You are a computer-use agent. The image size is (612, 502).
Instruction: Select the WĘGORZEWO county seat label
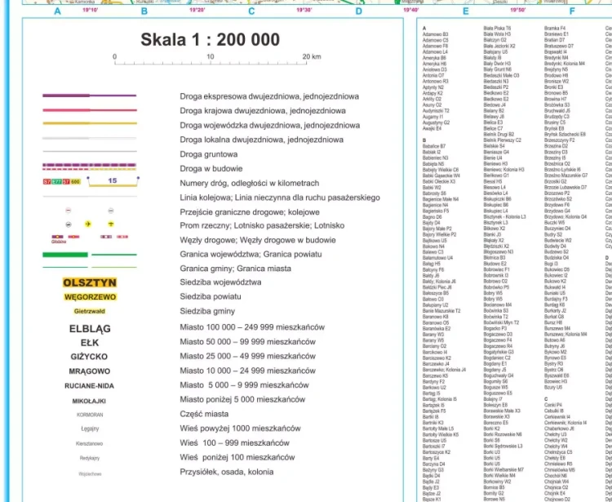(x=90, y=297)
